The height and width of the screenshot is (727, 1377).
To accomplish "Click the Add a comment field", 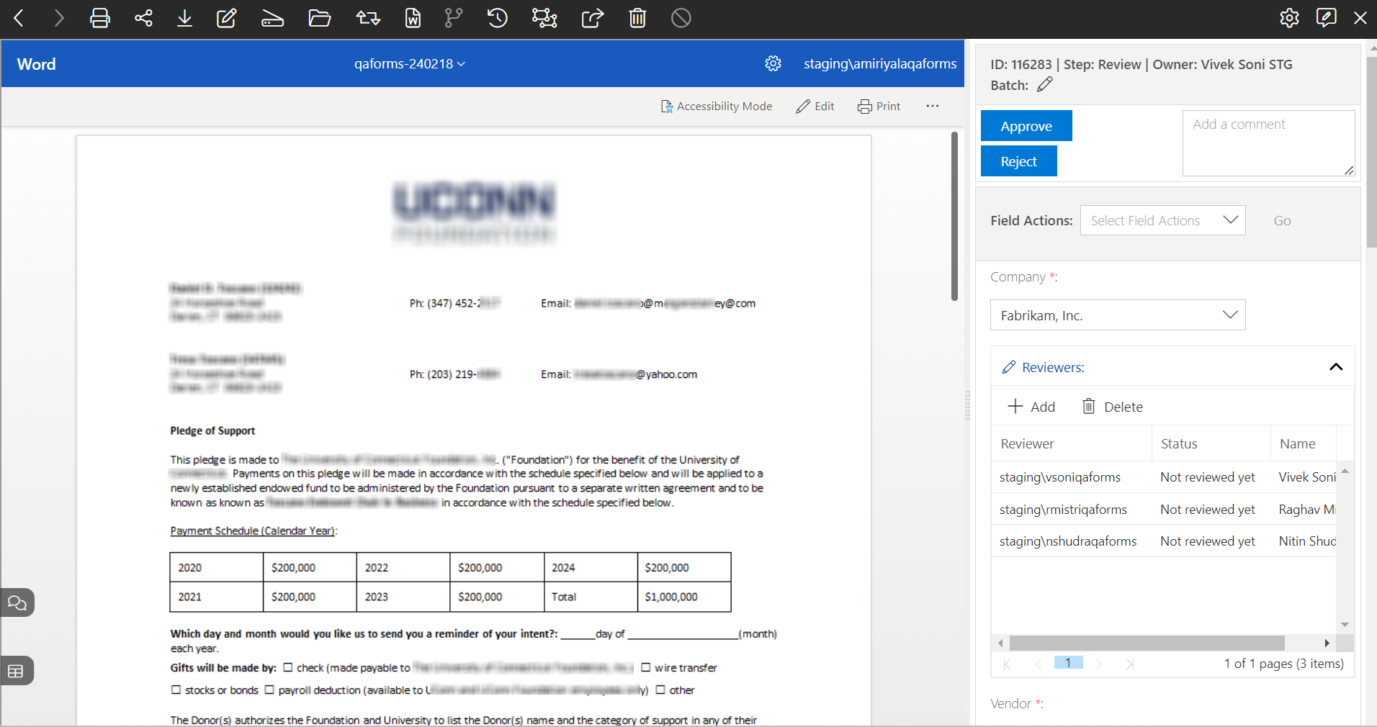I will (1268, 143).
